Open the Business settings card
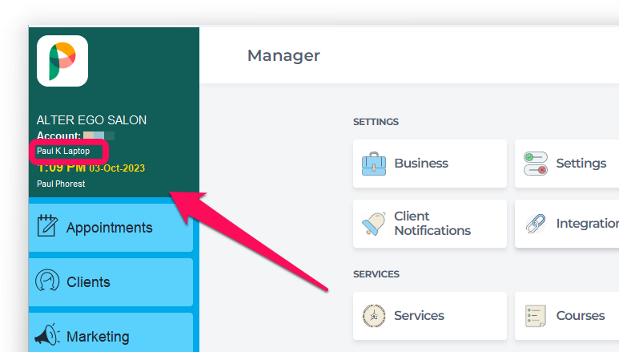 (x=430, y=164)
